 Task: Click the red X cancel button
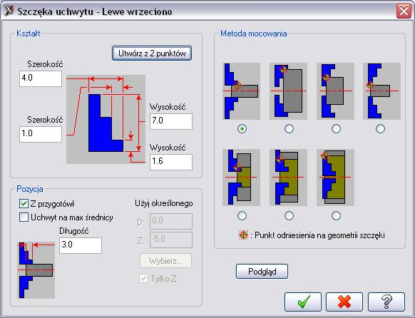pos(344,302)
